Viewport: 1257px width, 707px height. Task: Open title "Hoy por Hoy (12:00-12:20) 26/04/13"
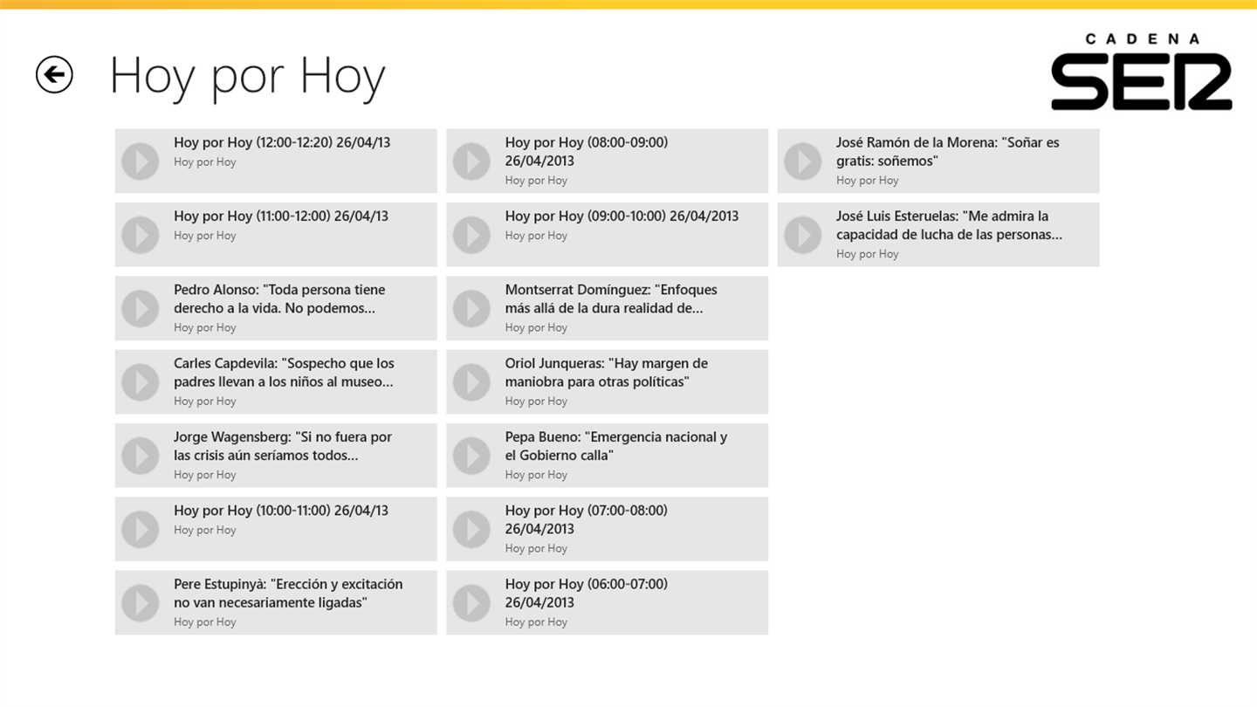[x=282, y=142]
